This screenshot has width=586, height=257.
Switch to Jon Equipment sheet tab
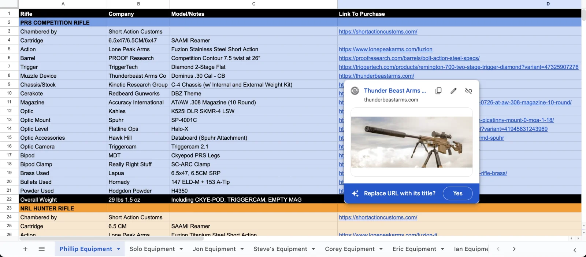point(214,249)
